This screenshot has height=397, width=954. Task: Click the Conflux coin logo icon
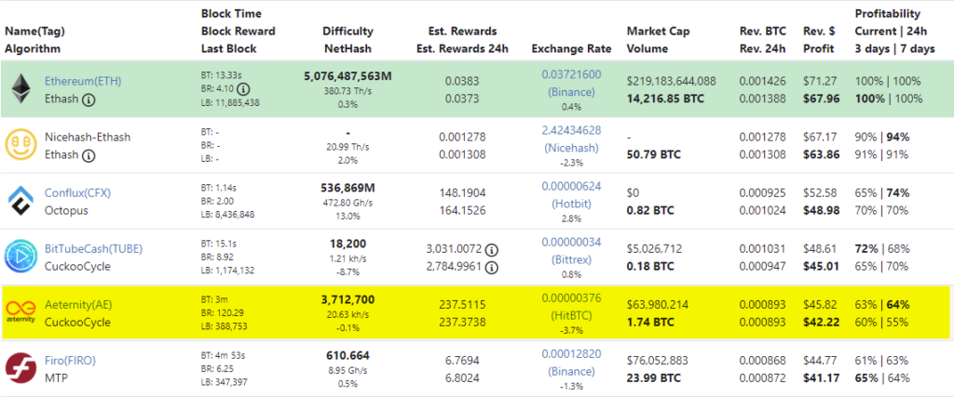20,201
